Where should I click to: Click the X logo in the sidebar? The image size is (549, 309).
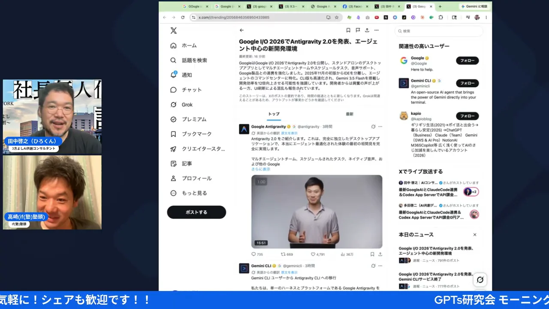(173, 30)
